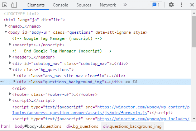Select the closing </div> line
Image resolution: width=196 pixels, height=131 pixels.
click(19, 88)
